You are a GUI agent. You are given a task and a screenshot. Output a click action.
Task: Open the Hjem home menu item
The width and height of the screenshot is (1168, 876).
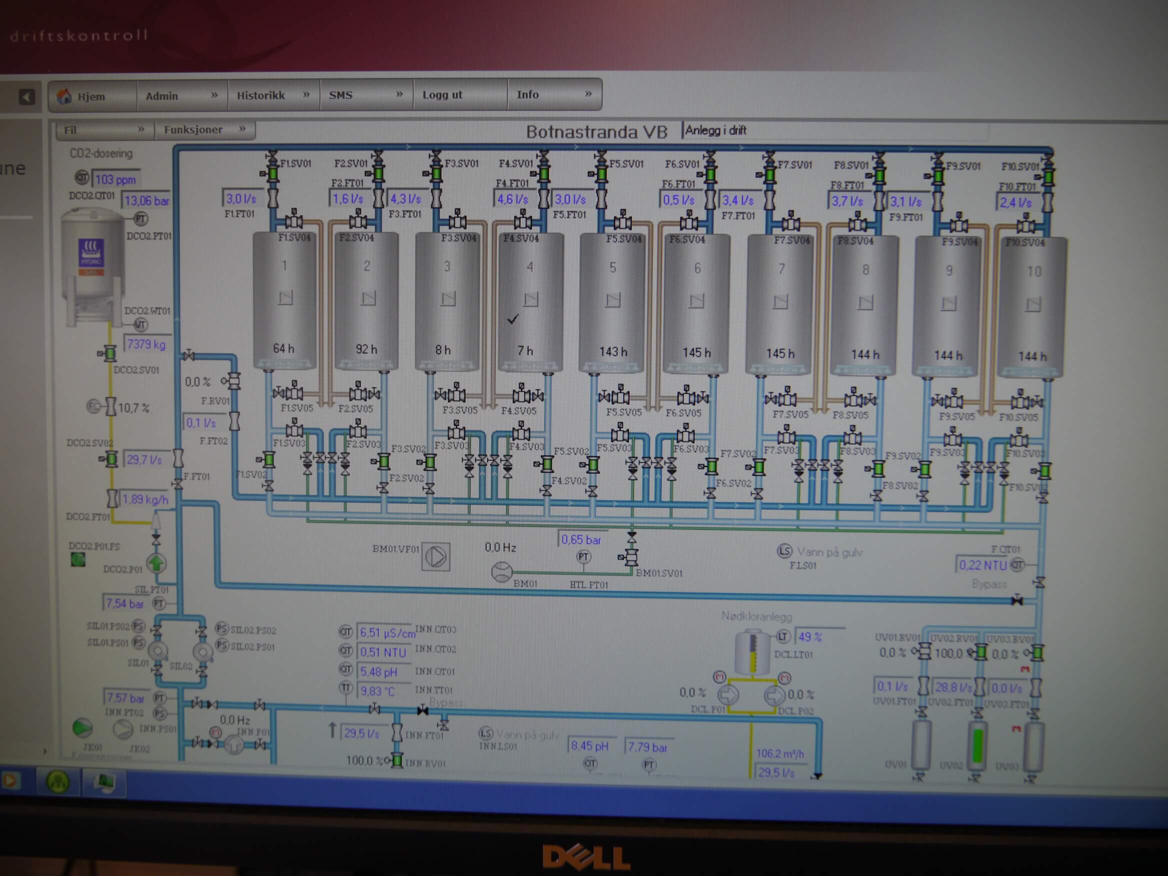(92, 96)
